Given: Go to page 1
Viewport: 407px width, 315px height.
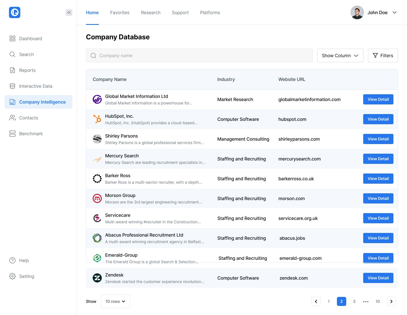Looking at the screenshot, I should (x=329, y=301).
